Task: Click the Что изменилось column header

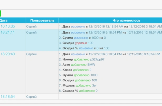Action: point(126,20)
